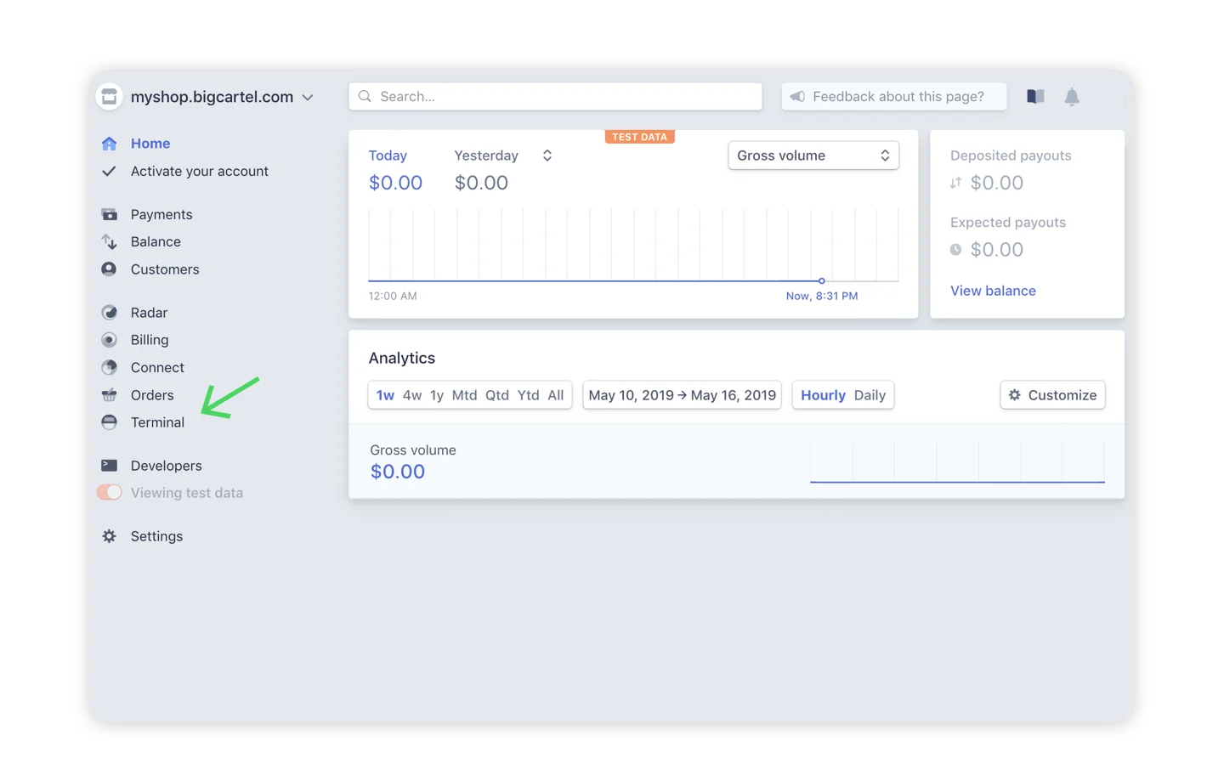Click the View balance link
The width and height of the screenshot is (1224, 775).
coord(993,291)
